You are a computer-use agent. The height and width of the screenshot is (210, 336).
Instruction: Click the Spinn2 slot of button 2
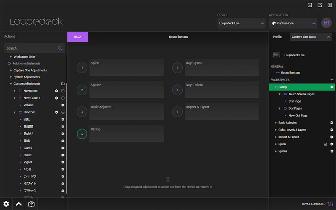[126, 89]
